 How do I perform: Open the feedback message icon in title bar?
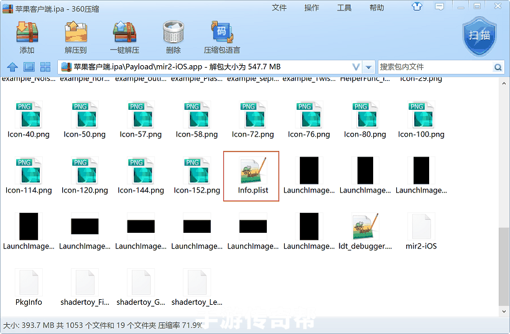tap(440, 6)
